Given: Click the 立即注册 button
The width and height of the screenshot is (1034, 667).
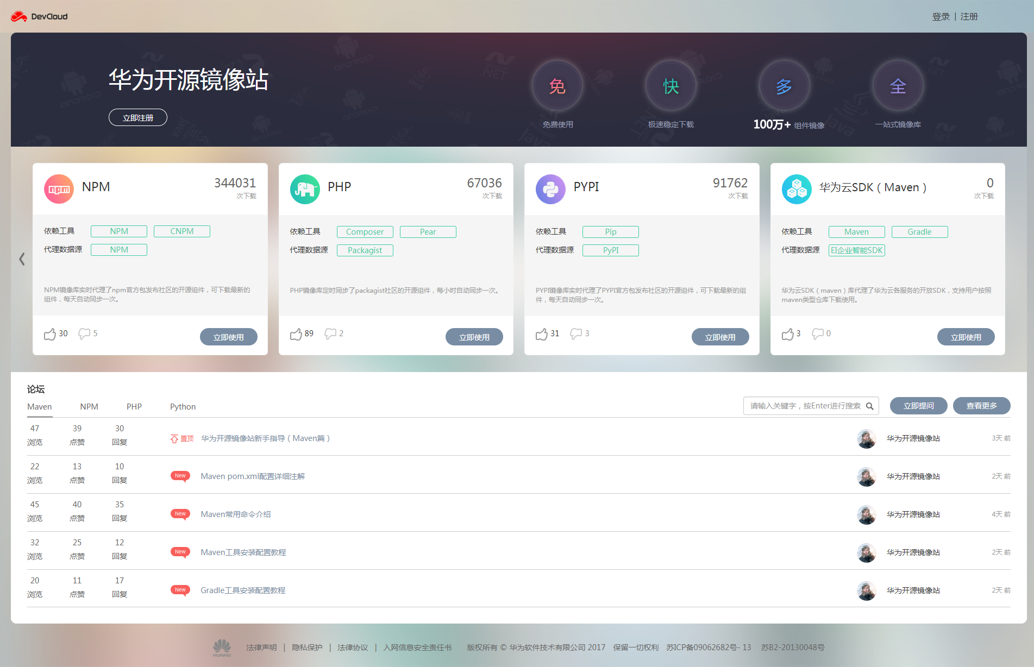Looking at the screenshot, I should click(137, 117).
